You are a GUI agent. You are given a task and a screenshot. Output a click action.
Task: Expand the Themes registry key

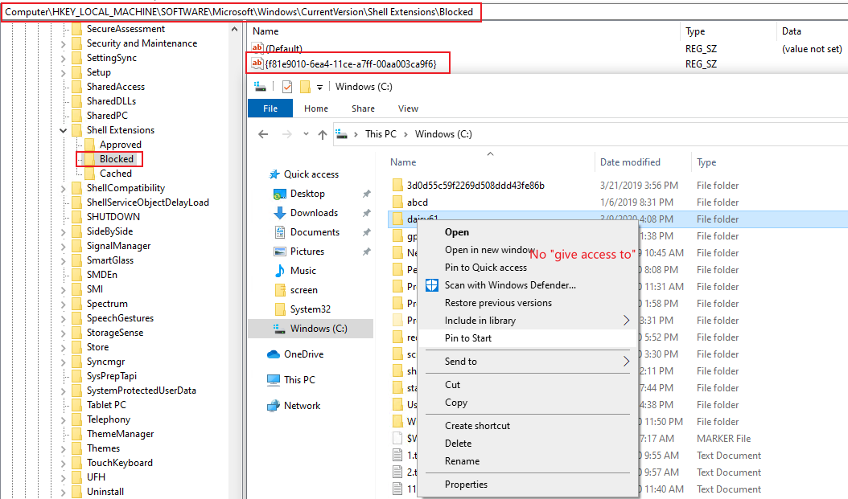click(x=64, y=448)
